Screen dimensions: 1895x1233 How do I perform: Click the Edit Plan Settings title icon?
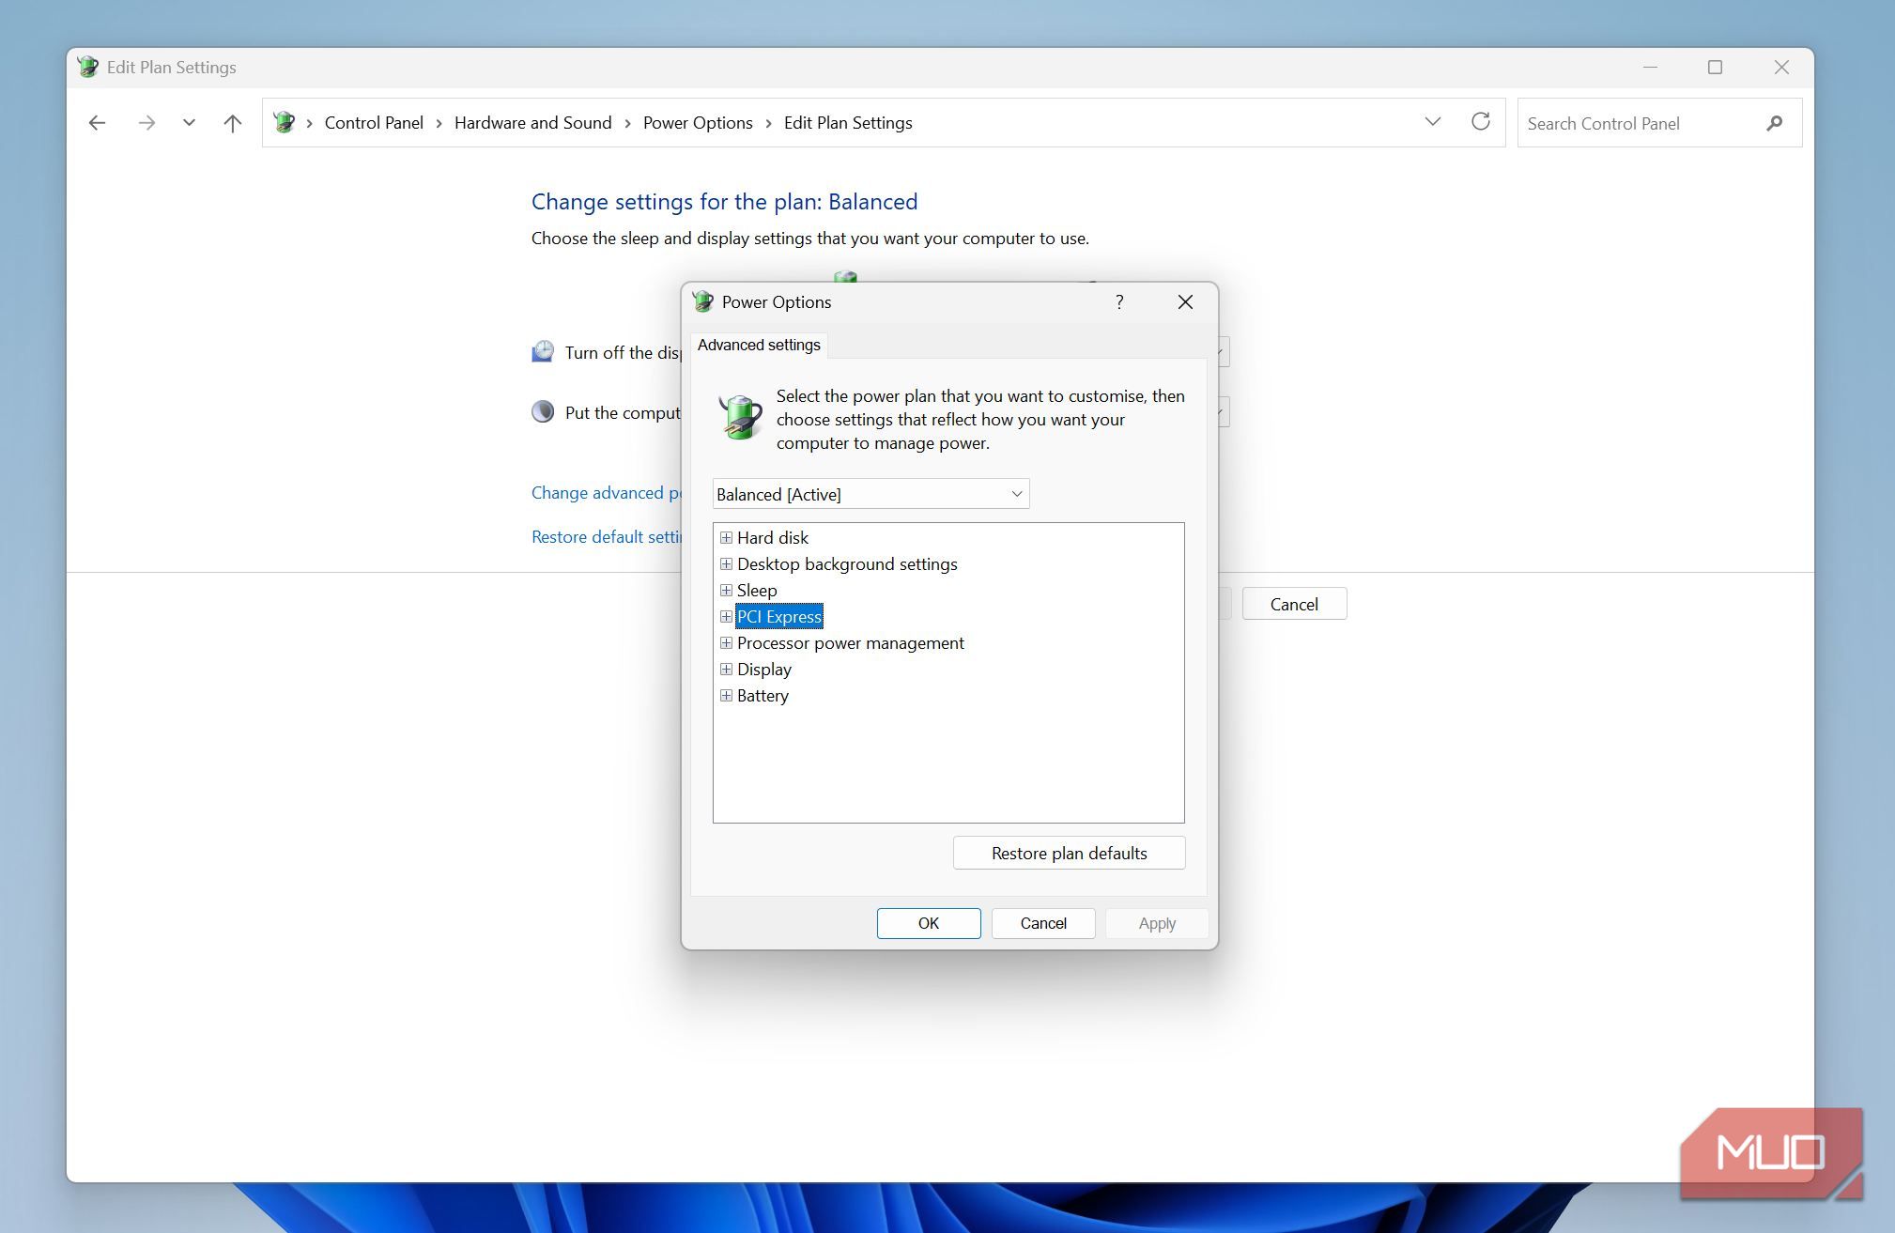(87, 67)
